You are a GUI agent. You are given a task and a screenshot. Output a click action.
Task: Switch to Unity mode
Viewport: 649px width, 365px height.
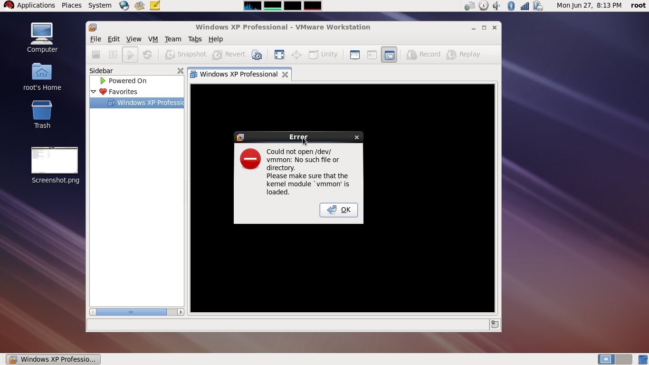(324, 55)
